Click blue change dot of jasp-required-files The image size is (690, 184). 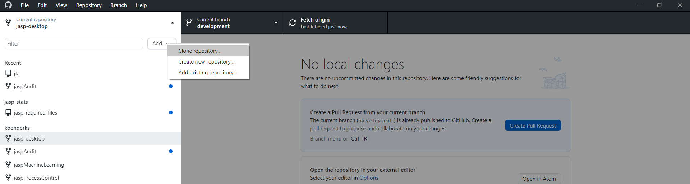pos(171,112)
